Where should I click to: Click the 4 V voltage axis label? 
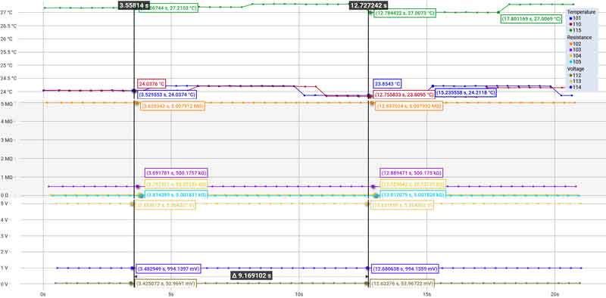(5, 219)
